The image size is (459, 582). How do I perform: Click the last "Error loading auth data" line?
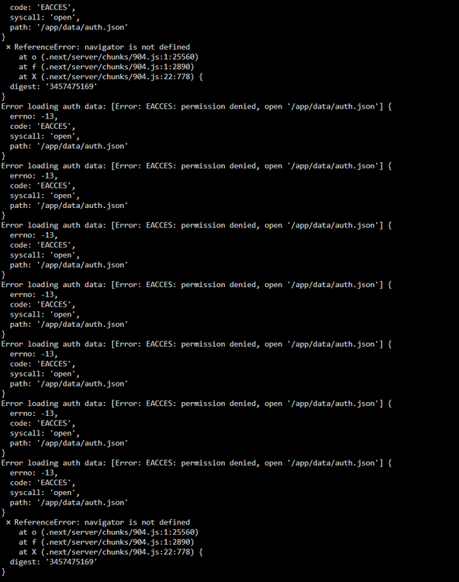[196, 462]
